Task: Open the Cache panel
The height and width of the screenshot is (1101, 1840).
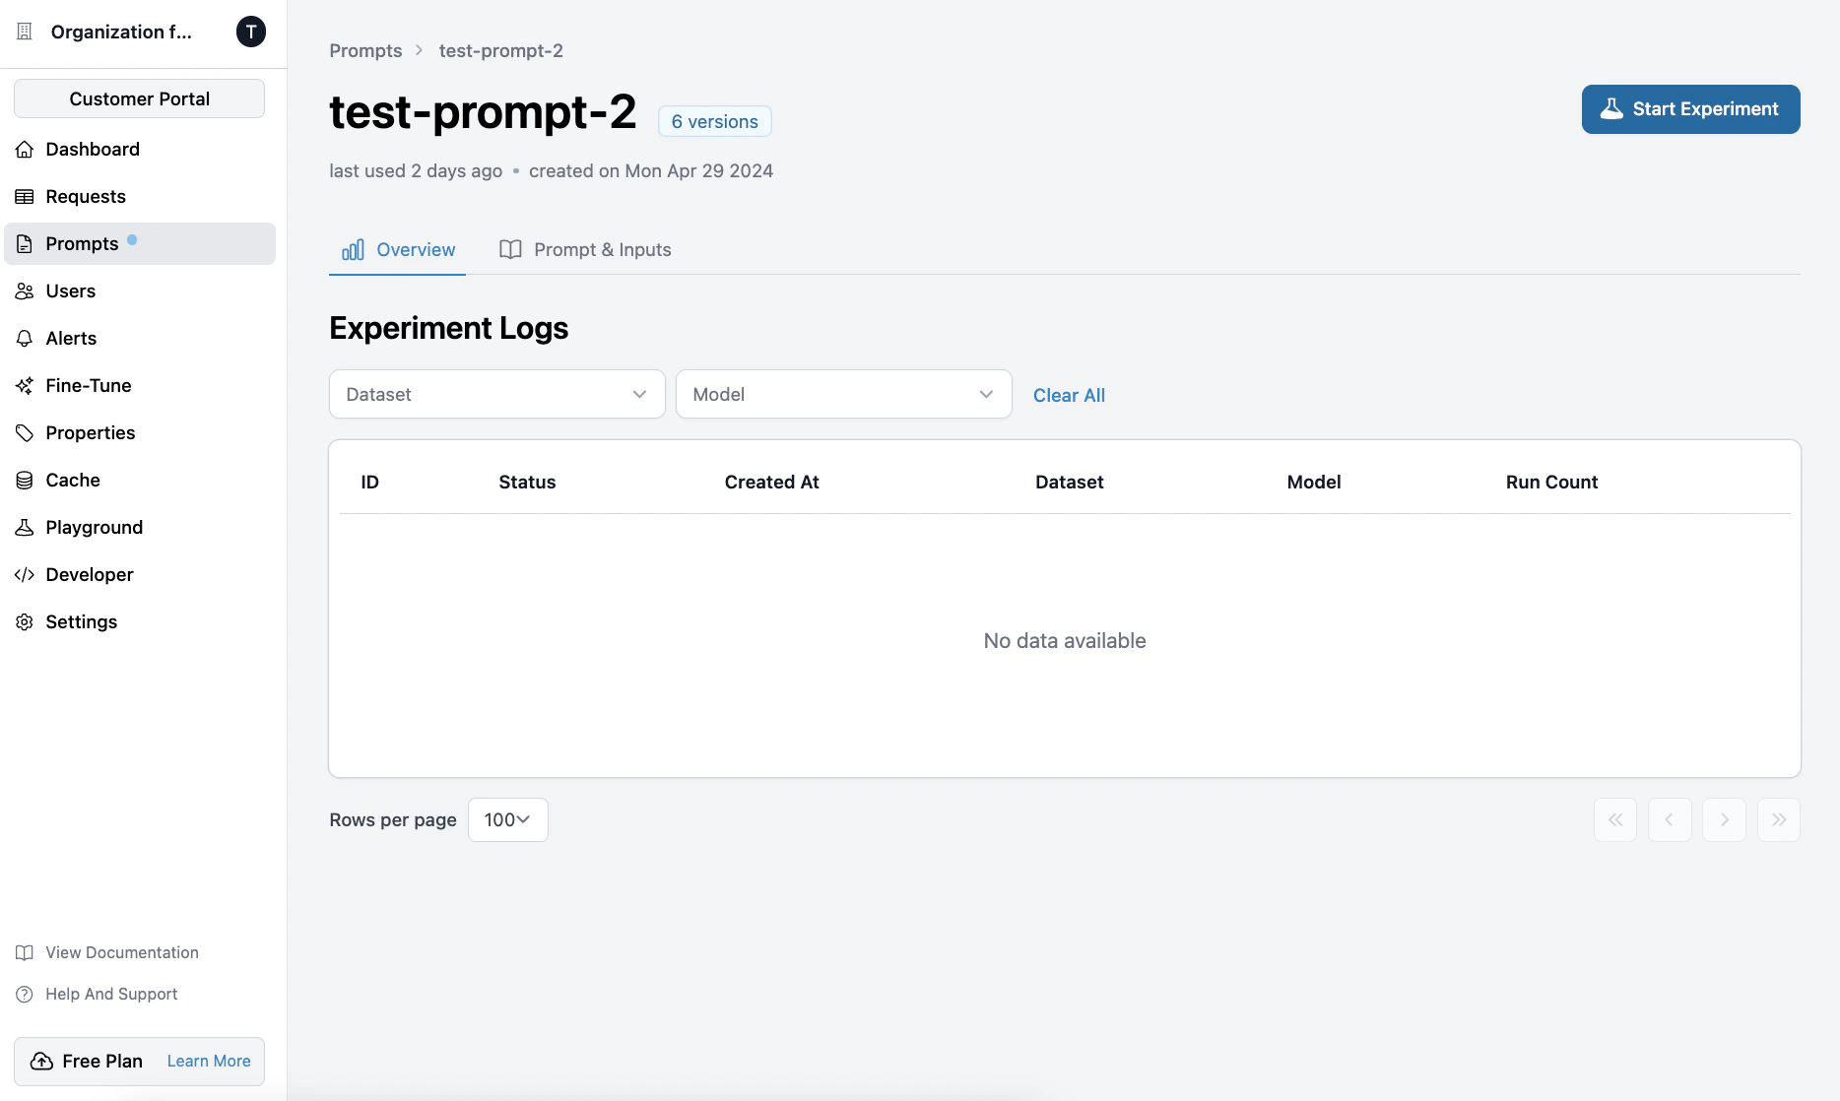Action: click(x=72, y=480)
